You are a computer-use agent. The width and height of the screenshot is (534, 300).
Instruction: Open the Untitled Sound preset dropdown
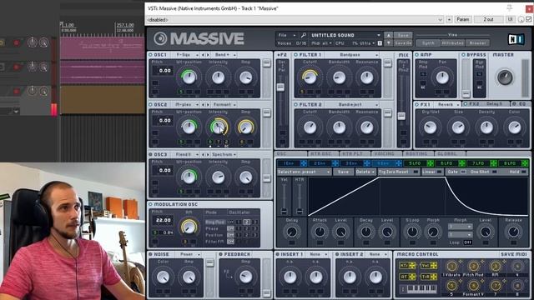pyautogui.click(x=345, y=35)
